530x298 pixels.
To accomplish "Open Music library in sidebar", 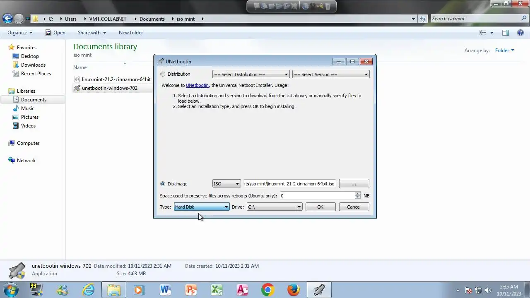I will (x=28, y=108).
